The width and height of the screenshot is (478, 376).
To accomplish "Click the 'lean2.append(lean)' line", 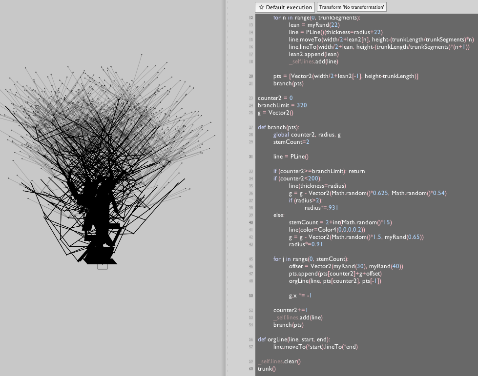I will pyautogui.click(x=313, y=54).
